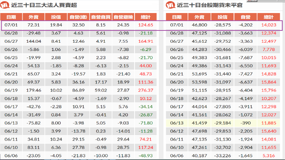This screenshot has height=160, width=285.
Task: Click the value 179.46
Action: pos(34,90)
